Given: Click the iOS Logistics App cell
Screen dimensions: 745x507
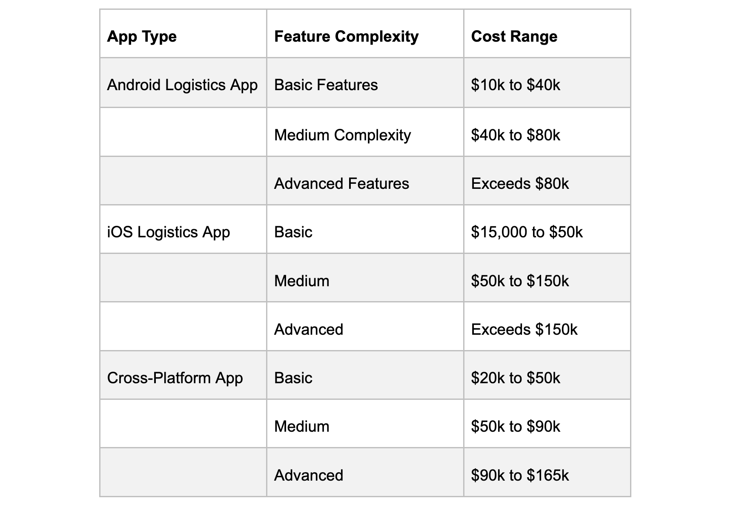Looking at the screenshot, I should coord(183,229).
